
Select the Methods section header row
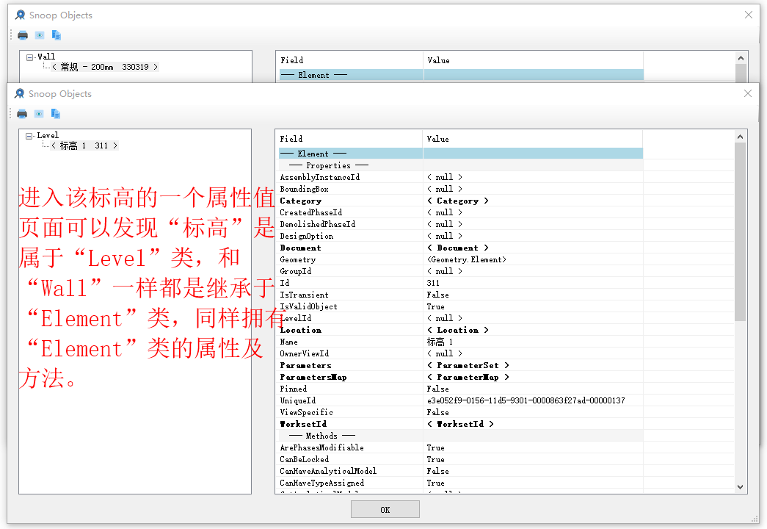461,436
